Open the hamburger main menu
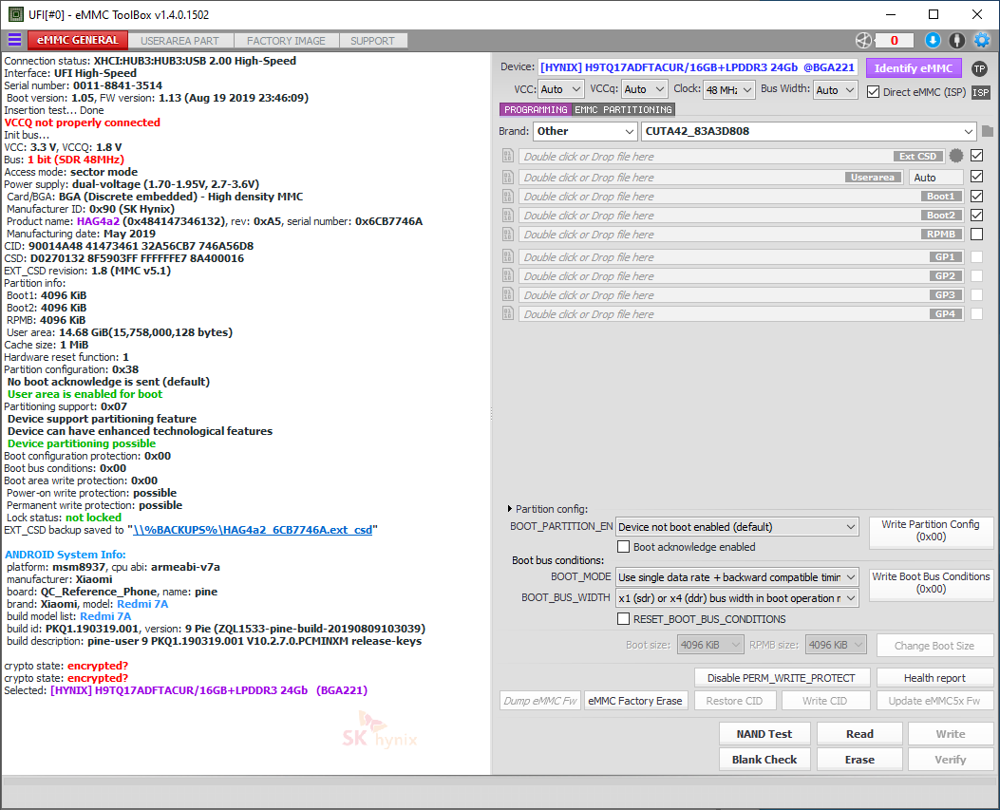 [14, 40]
